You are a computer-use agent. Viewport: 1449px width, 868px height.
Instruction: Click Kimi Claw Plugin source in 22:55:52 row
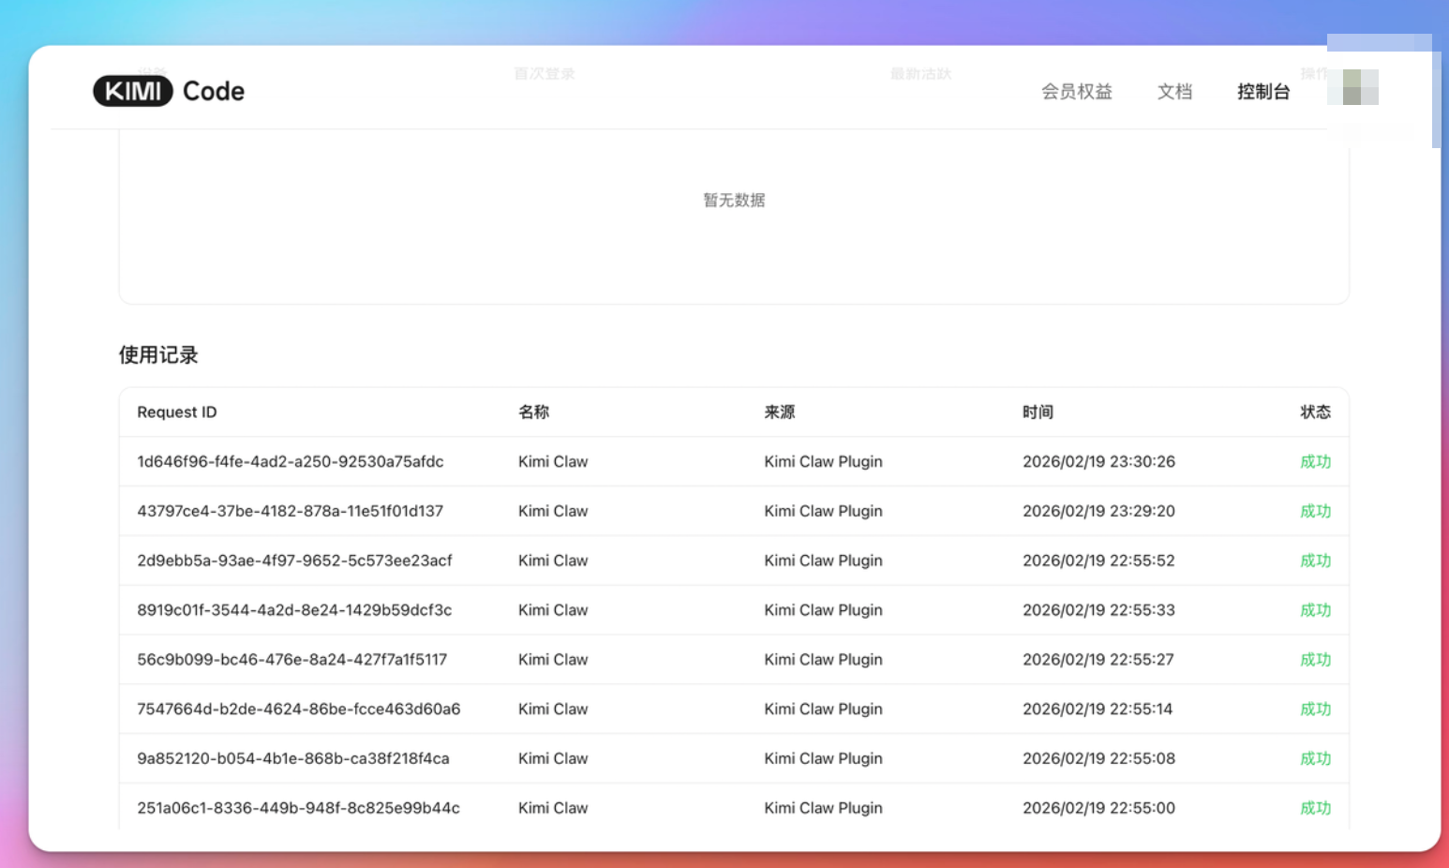point(823,561)
